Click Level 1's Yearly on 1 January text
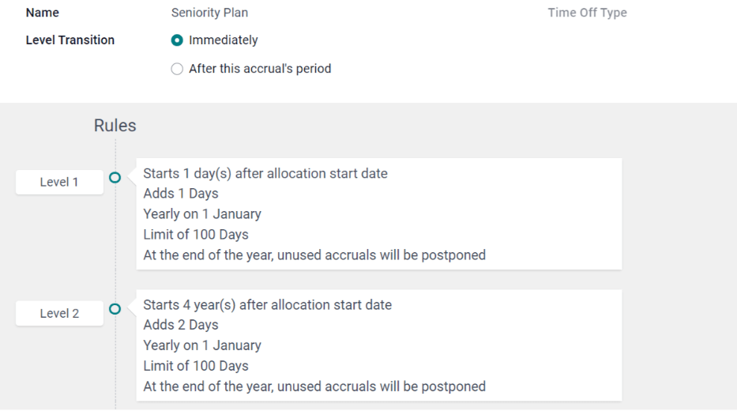This screenshot has height=411, width=737. tap(202, 214)
